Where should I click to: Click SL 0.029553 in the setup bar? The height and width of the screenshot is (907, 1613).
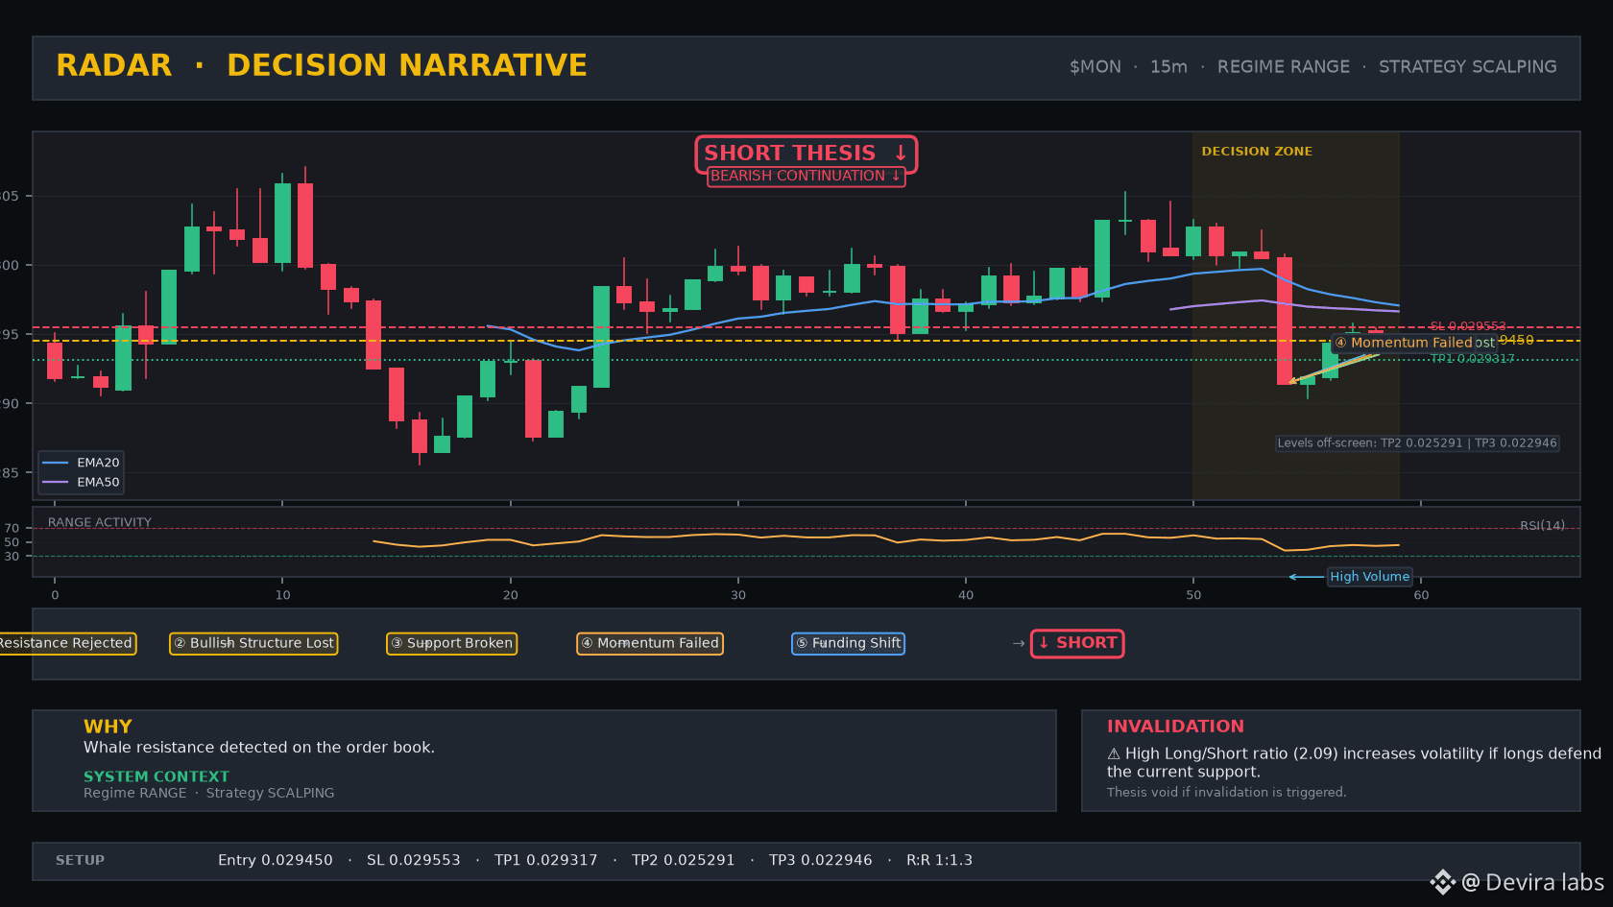[x=414, y=861]
